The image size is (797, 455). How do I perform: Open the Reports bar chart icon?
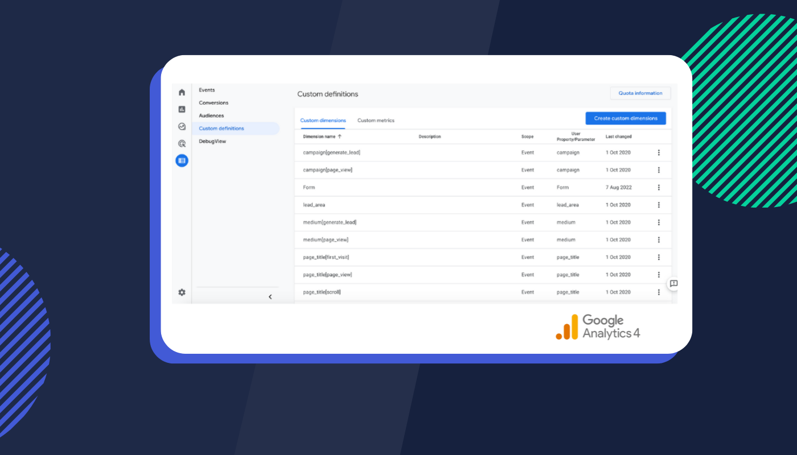pyautogui.click(x=182, y=109)
